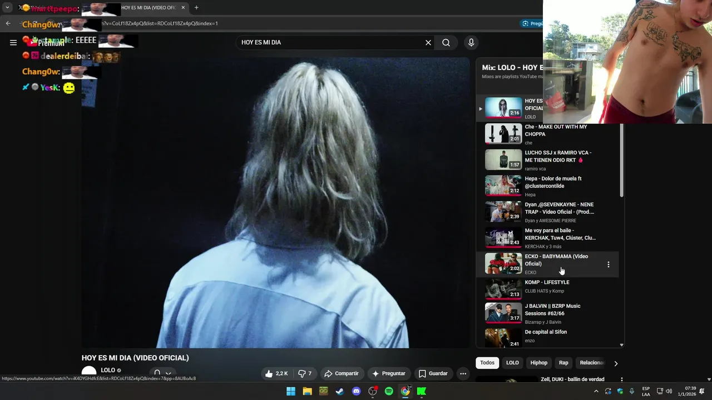
Task: Open 'Me voy para el baile - KERCHAK' title
Action: (560, 234)
